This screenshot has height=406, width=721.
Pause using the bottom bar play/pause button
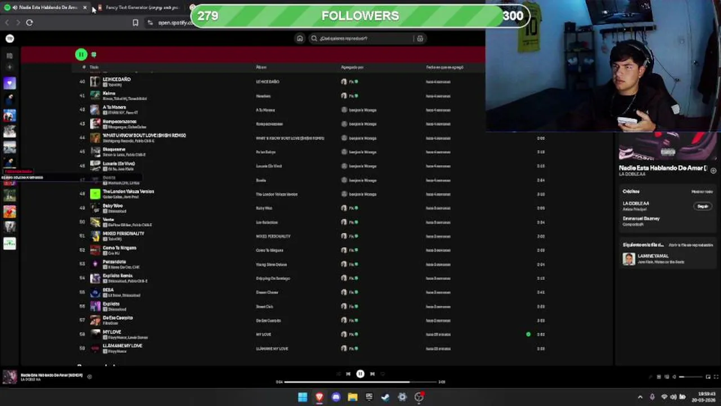[x=360, y=374]
